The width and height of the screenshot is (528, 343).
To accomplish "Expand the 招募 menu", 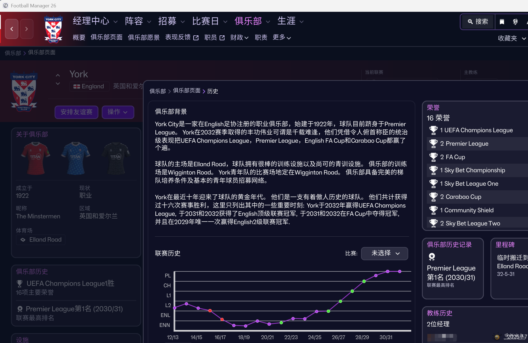I will [x=171, y=21].
